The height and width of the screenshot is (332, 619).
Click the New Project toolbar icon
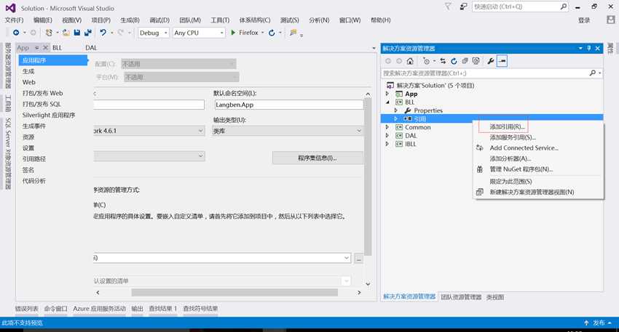point(49,33)
